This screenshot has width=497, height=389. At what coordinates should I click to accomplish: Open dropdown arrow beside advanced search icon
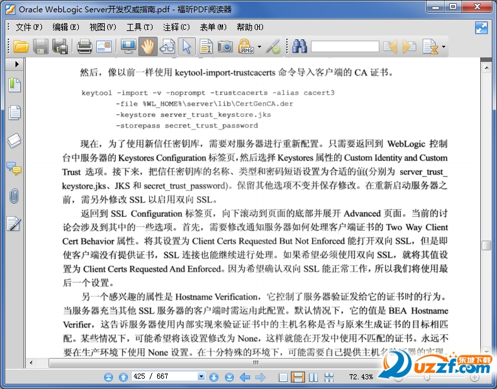(443, 47)
